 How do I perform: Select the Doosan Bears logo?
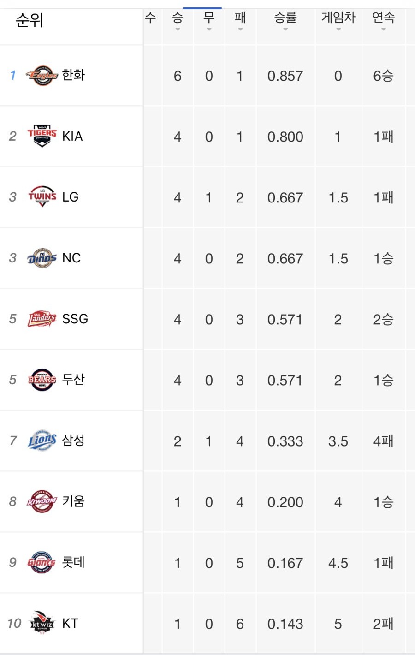(42, 380)
